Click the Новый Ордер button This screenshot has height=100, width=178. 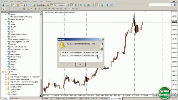point(39,5)
